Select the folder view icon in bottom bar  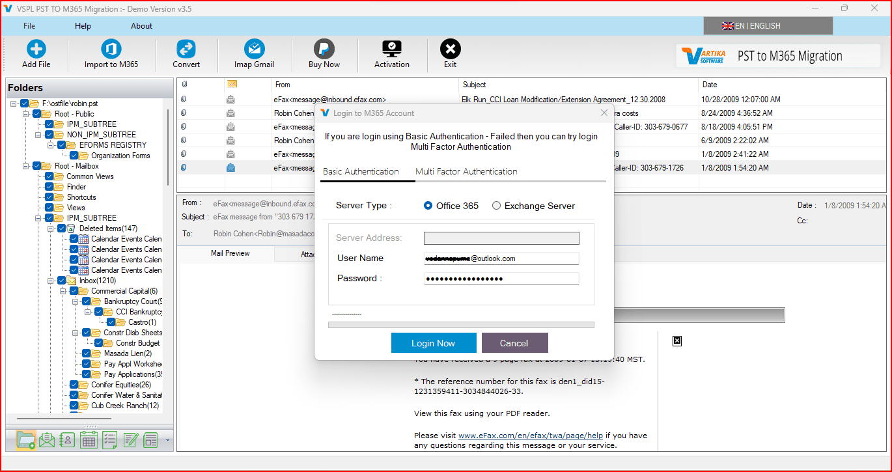25,440
